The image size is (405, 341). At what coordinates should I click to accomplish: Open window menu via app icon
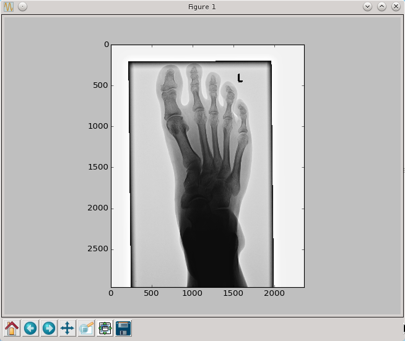click(x=9, y=7)
